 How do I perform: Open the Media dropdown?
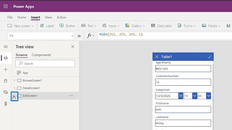pos(211,26)
